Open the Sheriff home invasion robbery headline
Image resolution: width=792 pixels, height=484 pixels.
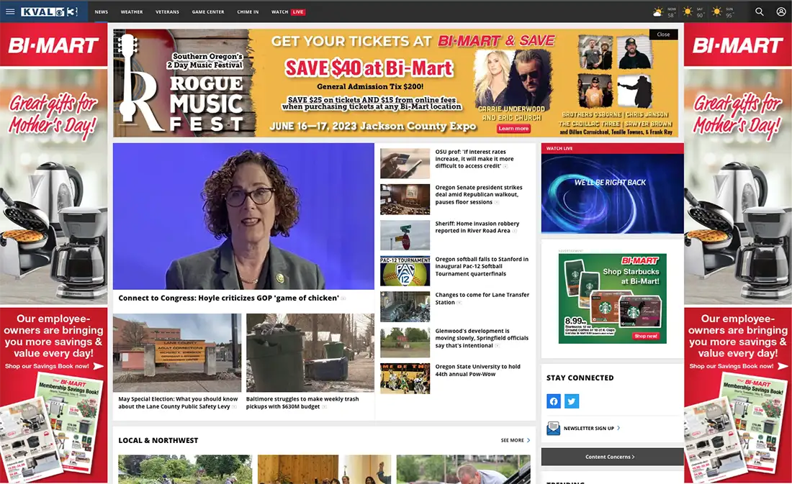coord(477,227)
